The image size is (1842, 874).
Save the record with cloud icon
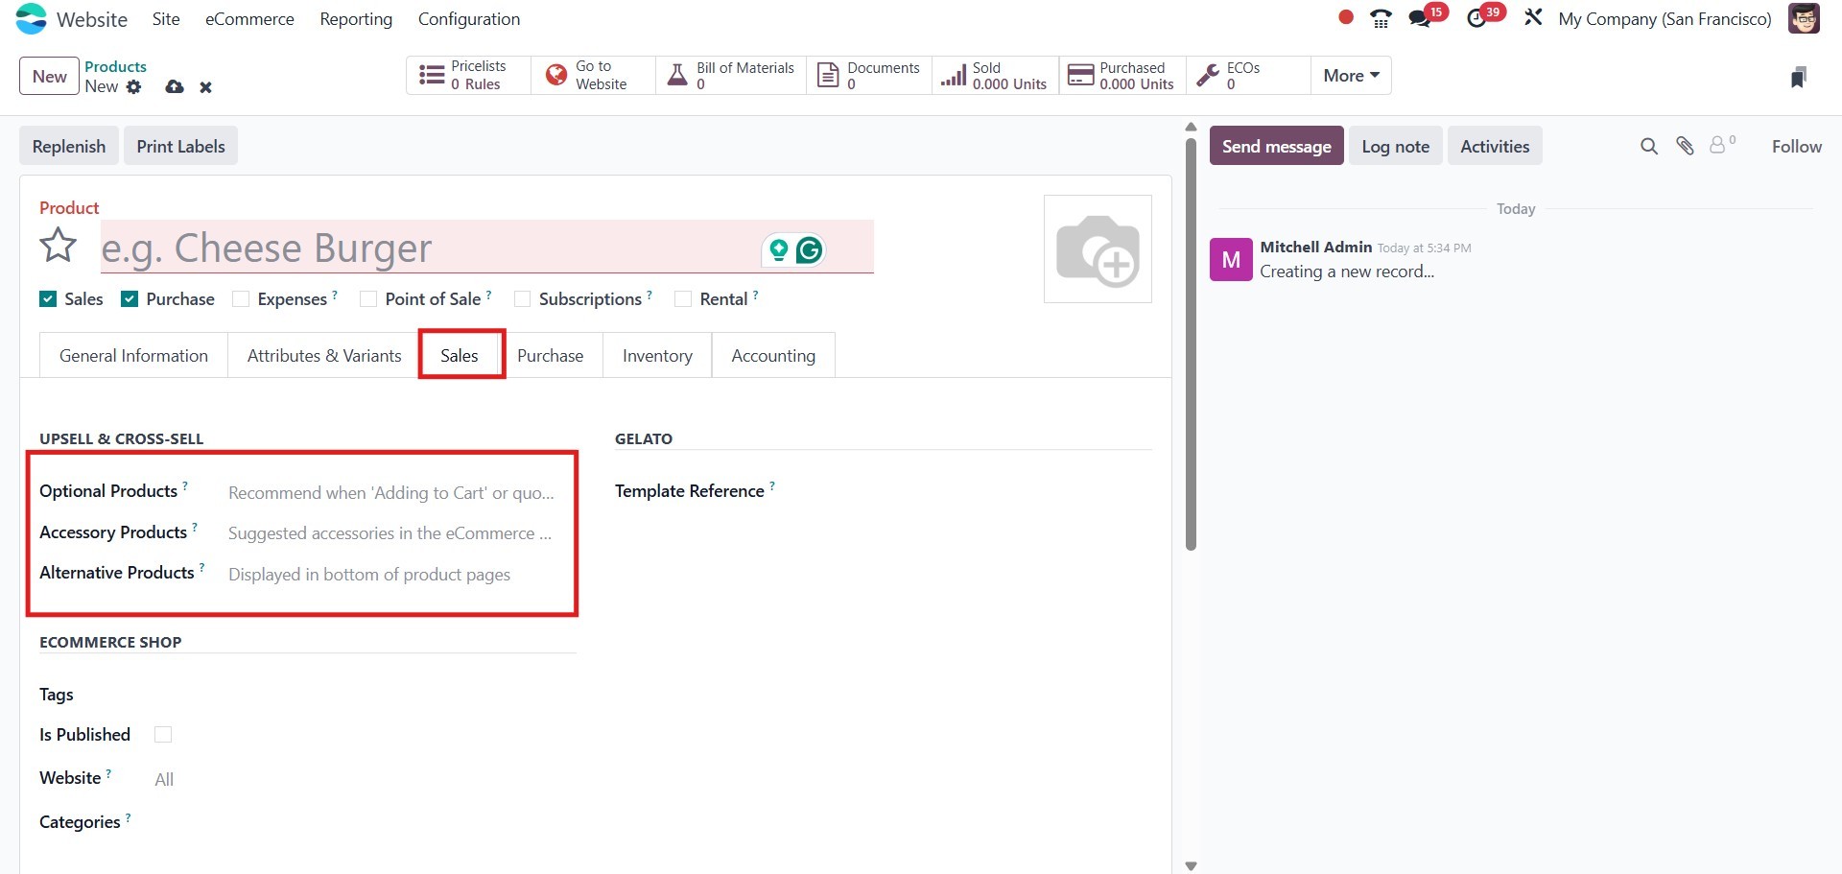175,87
